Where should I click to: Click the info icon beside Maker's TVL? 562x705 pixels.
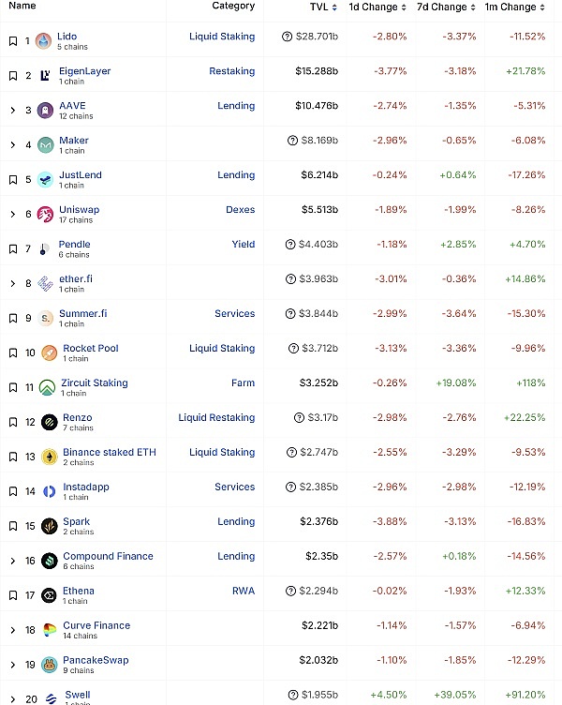tap(293, 141)
